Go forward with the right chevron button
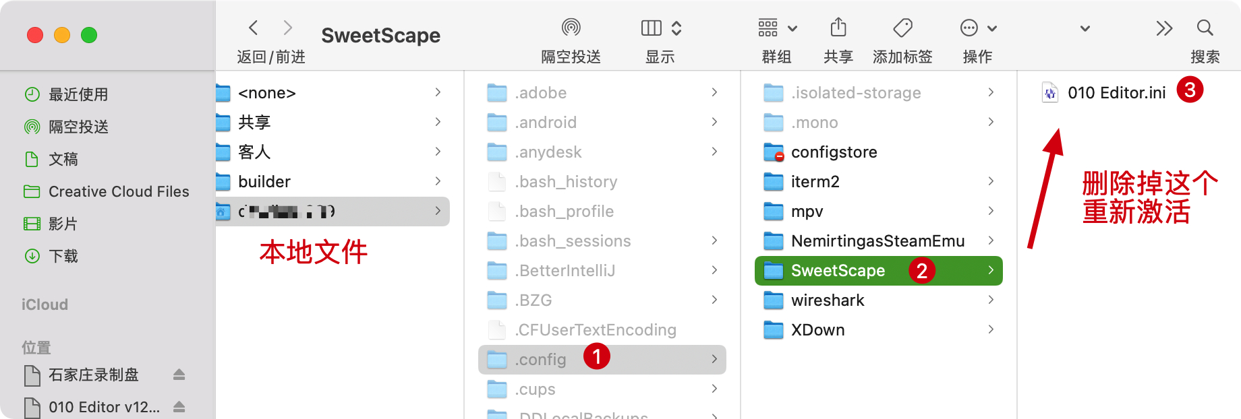This screenshot has height=419, width=1241. coord(288,28)
